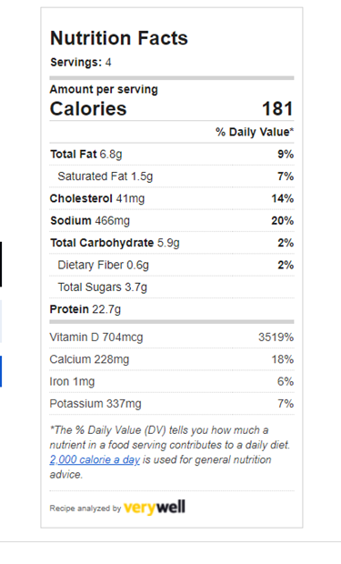Select the Nutrition Facts heading
The image size is (341, 564).
tap(119, 38)
